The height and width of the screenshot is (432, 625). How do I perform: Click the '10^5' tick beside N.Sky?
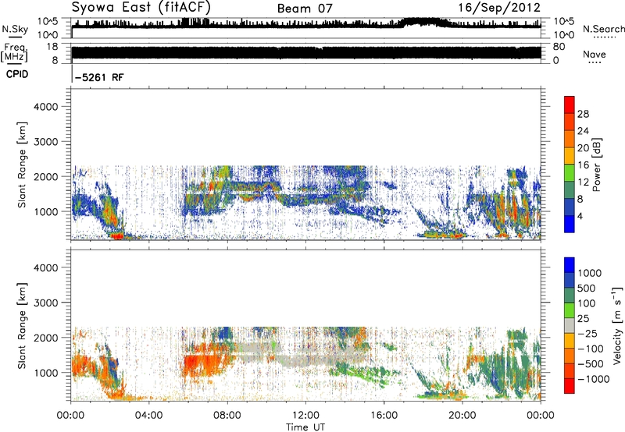pos(48,21)
